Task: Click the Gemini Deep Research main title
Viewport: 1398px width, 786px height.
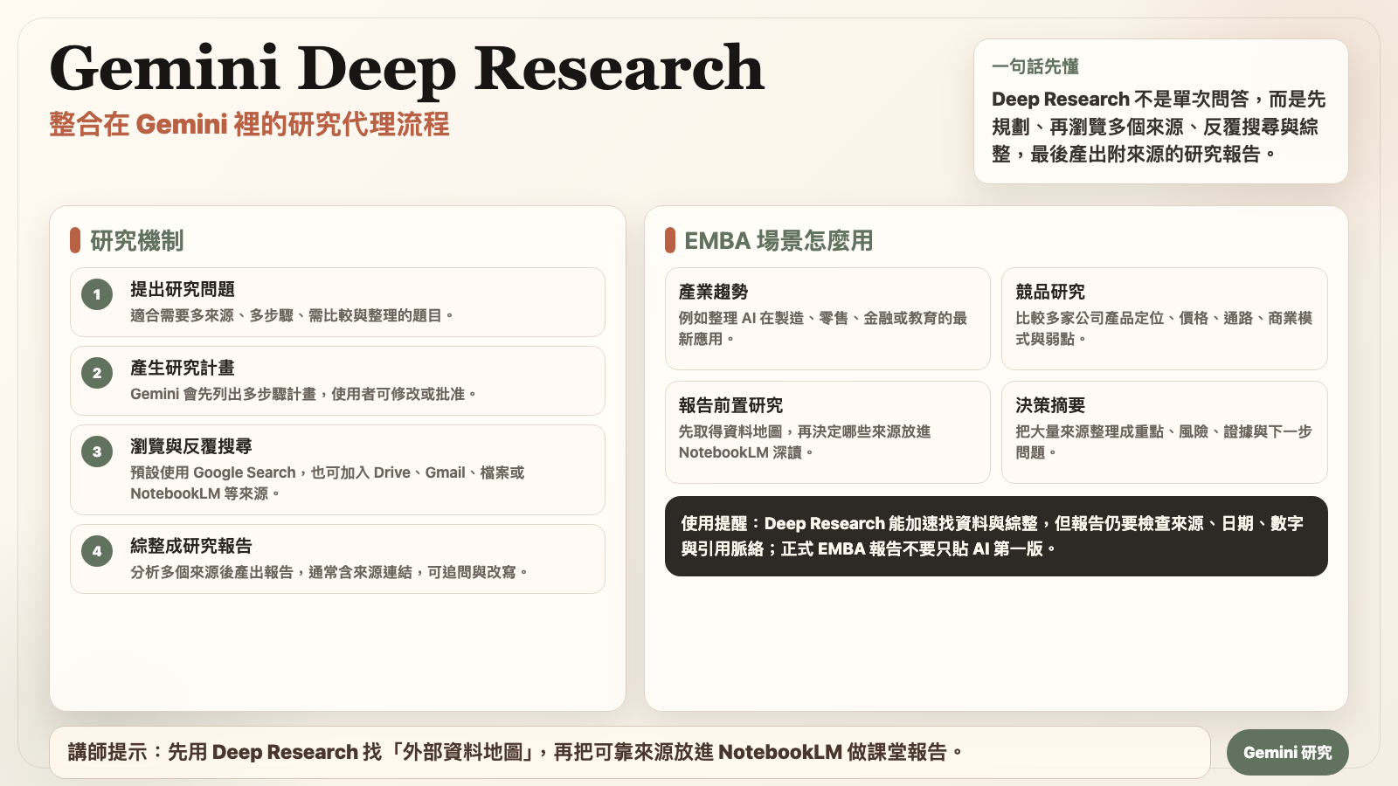Action: [x=407, y=68]
